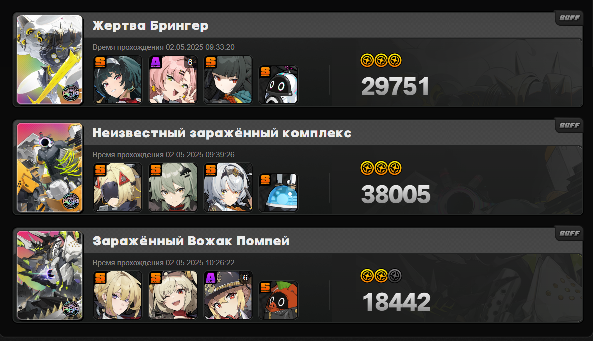
Task: Open BUFF tag on Неизвестный заражённый комплекс row
Action: point(569,125)
